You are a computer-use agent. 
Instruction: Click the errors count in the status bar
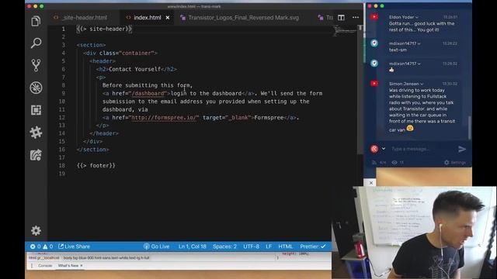(x=36, y=246)
